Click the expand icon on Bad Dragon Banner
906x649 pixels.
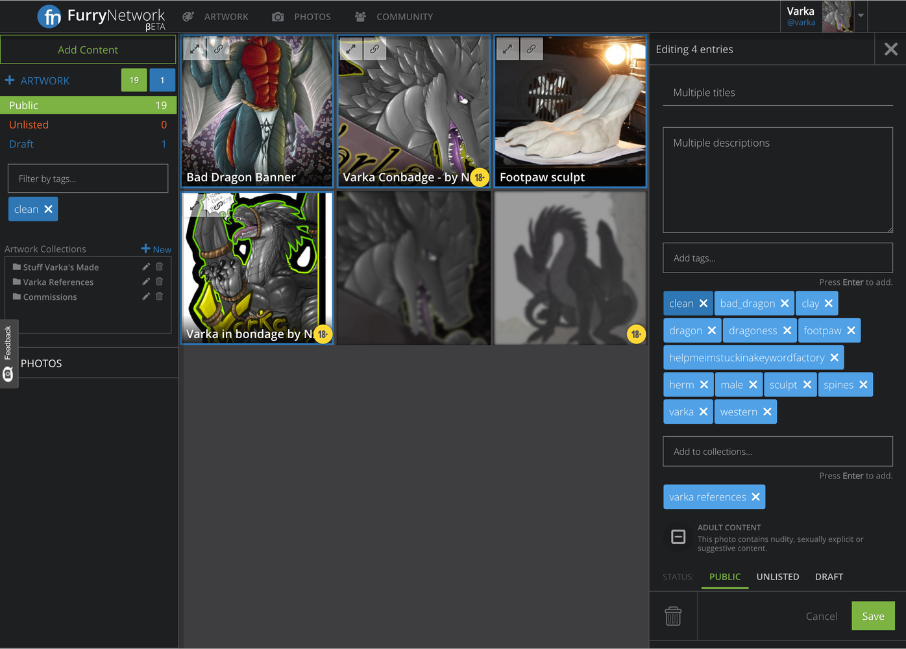pyautogui.click(x=194, y=49)
